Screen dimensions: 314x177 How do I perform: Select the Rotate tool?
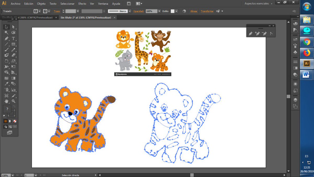point(7,61)
